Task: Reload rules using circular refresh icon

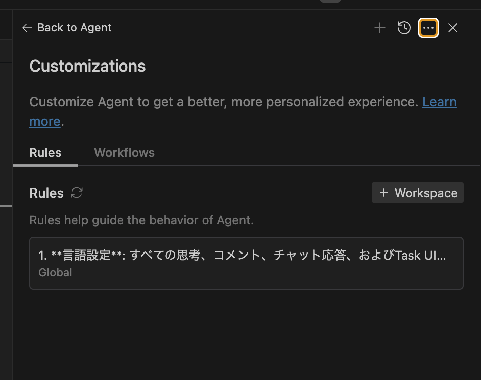Action: [77, 193]
